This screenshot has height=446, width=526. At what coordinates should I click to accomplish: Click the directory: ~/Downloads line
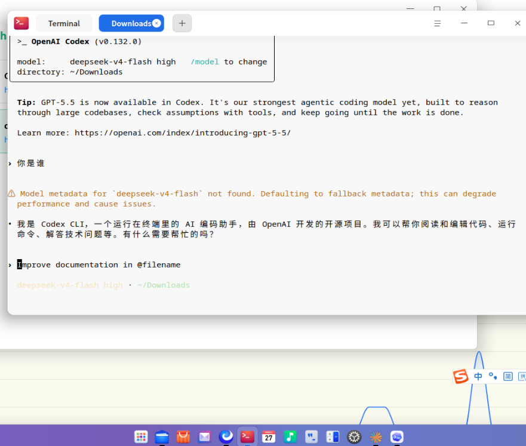pos(70,72)
